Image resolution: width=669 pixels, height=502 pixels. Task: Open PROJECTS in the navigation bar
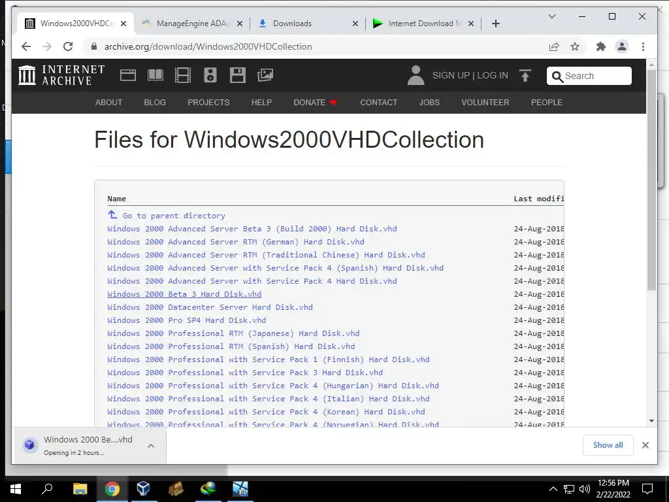click(208, 103)
